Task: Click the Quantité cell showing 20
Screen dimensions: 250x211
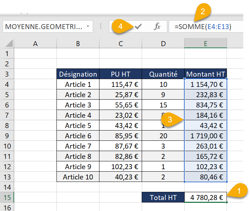Action: click(x=163, y=136)
